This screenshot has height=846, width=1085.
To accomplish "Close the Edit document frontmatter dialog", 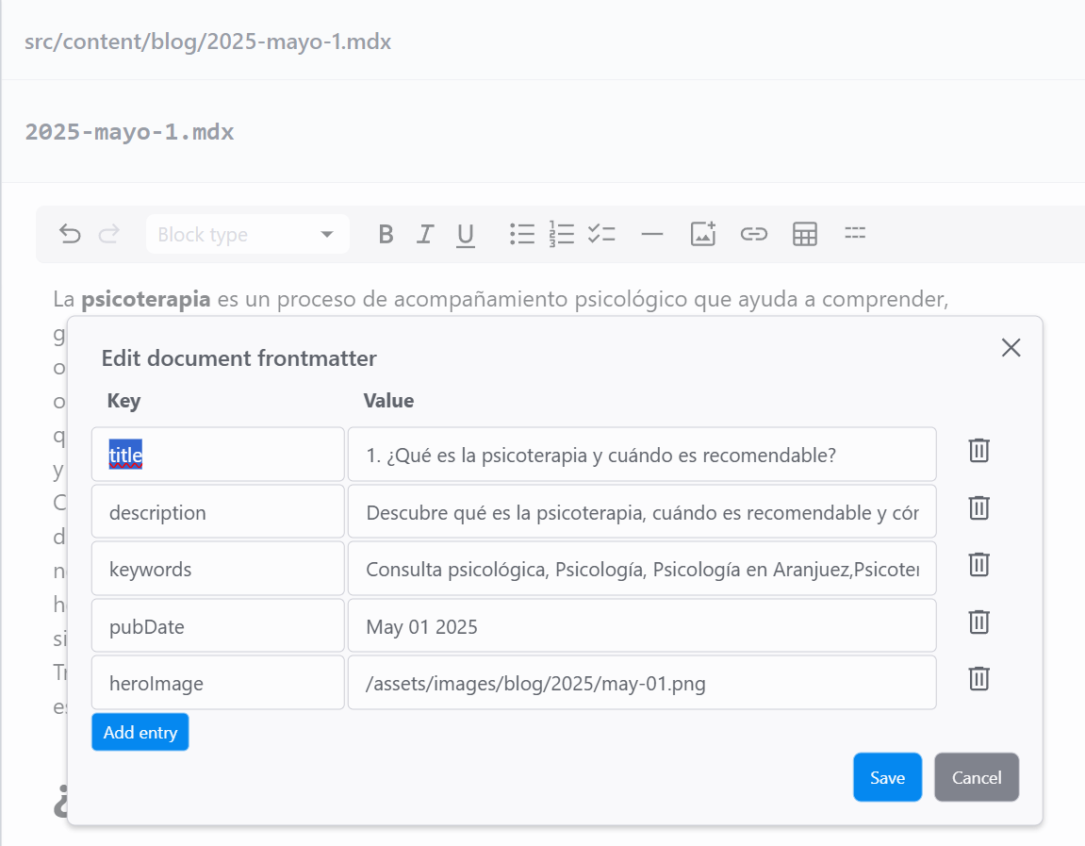I will pyautogui.click(x=1011, y=347).
